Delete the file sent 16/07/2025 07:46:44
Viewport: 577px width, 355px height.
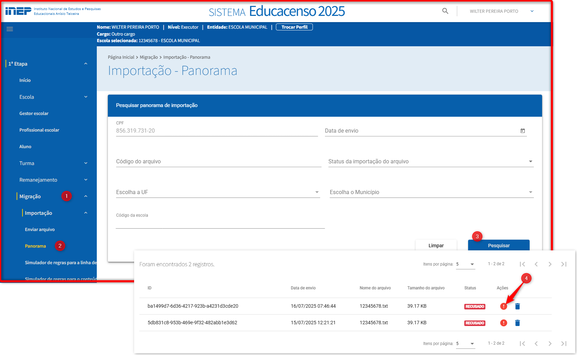[x=518, y=306]
